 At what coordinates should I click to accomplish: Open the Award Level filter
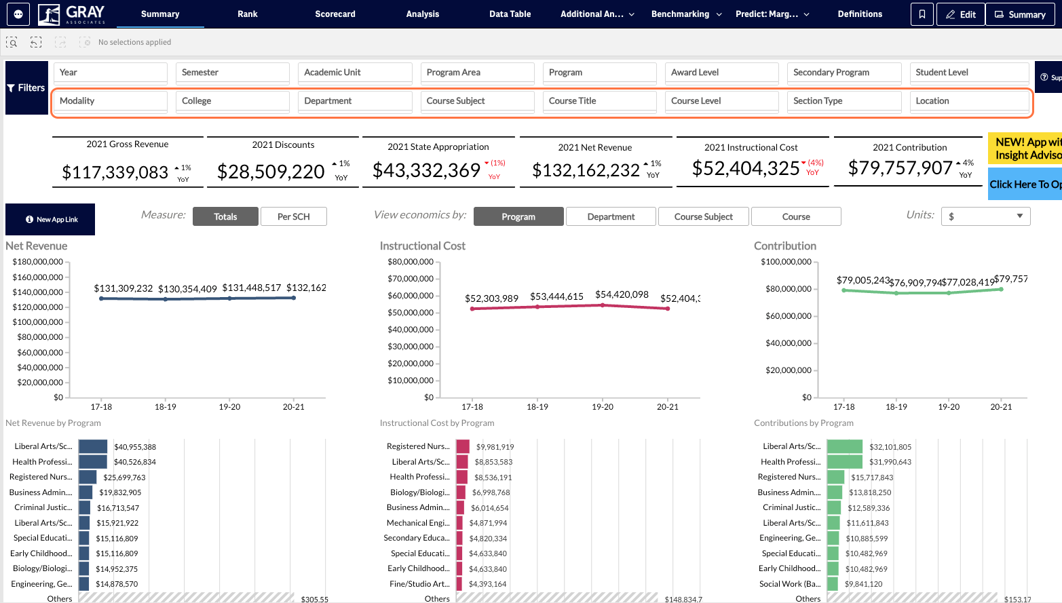tap(722, 73)
